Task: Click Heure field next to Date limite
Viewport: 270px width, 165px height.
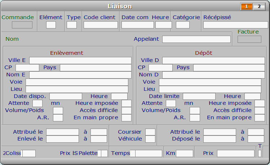Action: (x=253, y=96)
